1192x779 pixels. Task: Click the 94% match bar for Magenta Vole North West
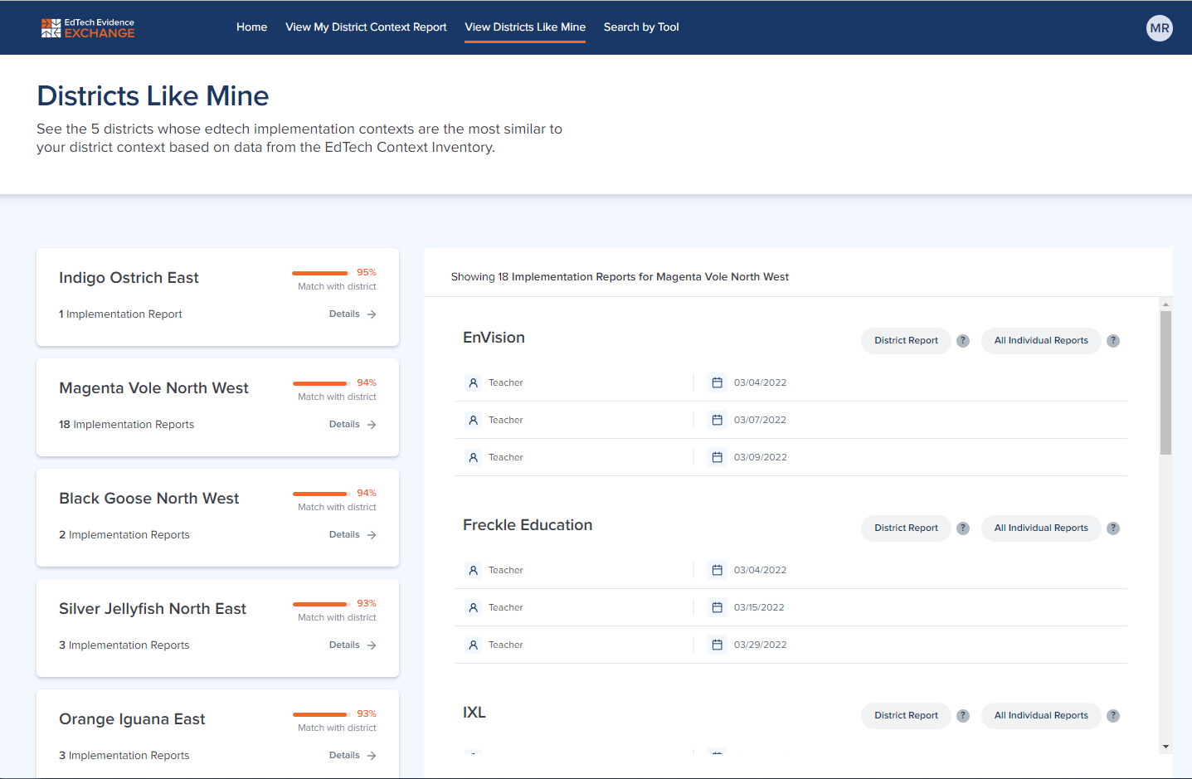click(x=321, y=383)
